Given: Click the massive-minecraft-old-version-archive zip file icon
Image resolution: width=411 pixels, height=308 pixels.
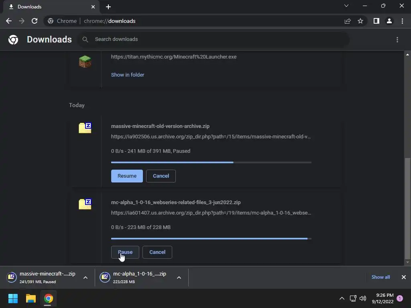Looking at the screenshot, I should tap(85, 128).
